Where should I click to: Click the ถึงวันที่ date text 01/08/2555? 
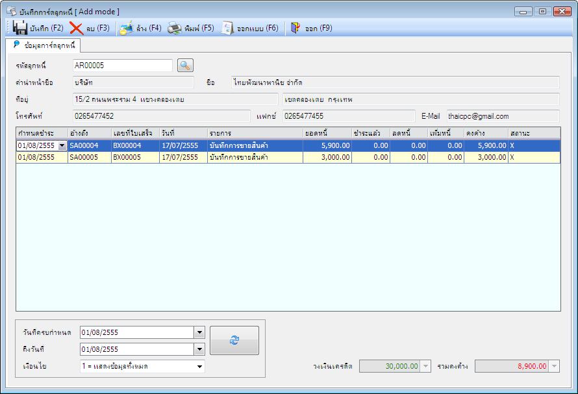(x=100, y=349)
